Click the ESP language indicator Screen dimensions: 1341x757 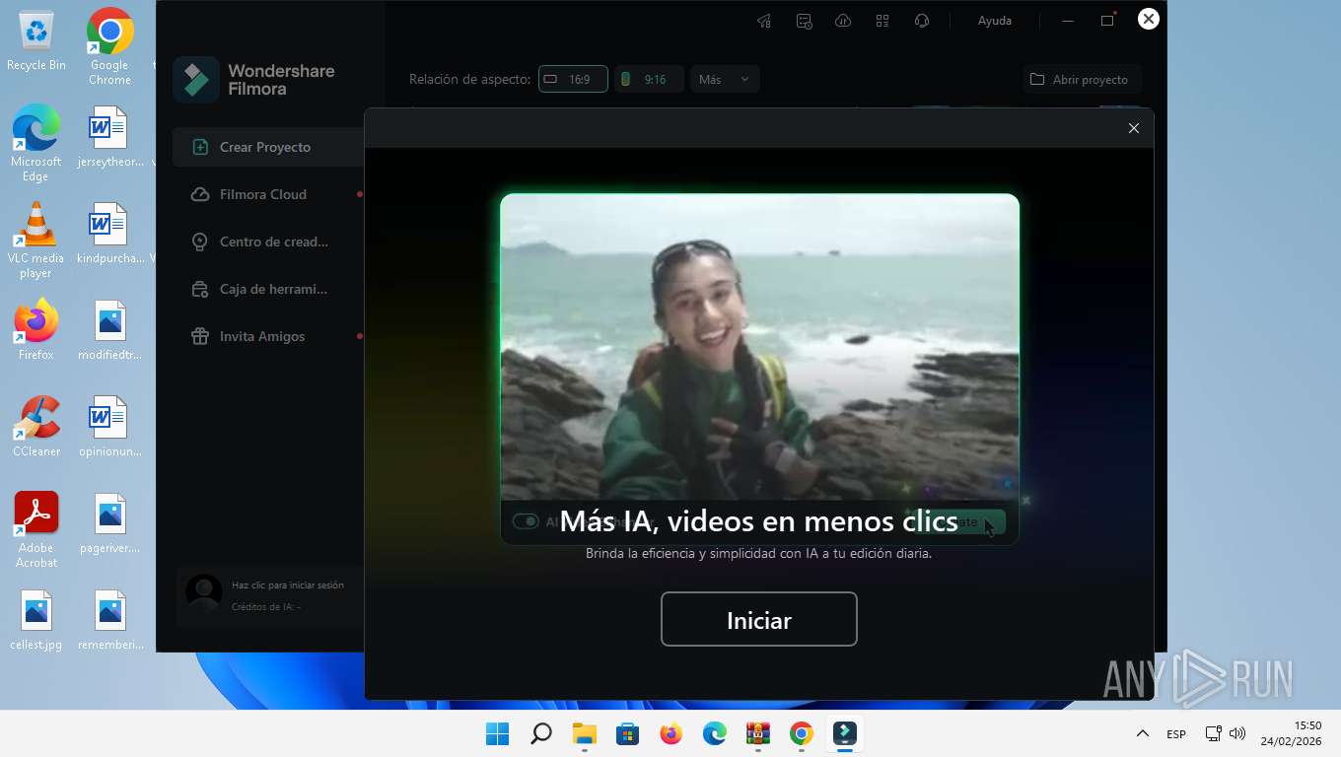1176,734
